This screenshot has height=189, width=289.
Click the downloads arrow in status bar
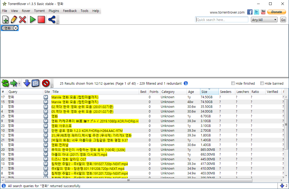282,186
